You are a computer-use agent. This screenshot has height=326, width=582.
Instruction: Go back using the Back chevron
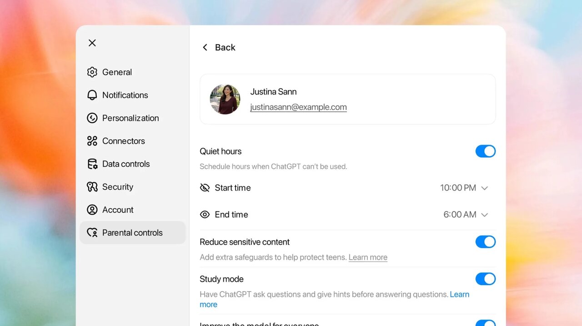(x=205, y=47)
